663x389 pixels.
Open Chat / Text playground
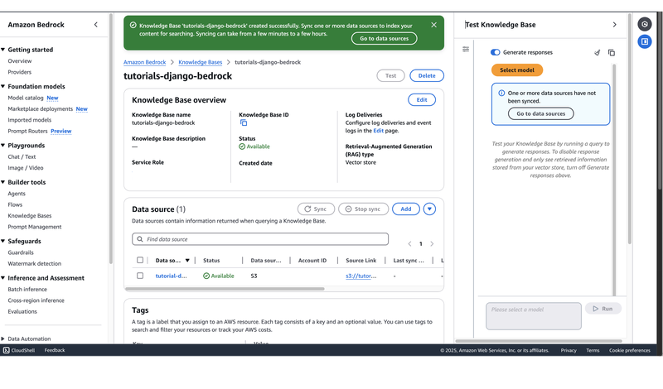22,156
